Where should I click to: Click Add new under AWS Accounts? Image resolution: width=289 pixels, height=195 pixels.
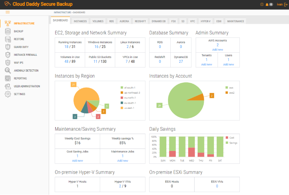(x=218, y=50)
